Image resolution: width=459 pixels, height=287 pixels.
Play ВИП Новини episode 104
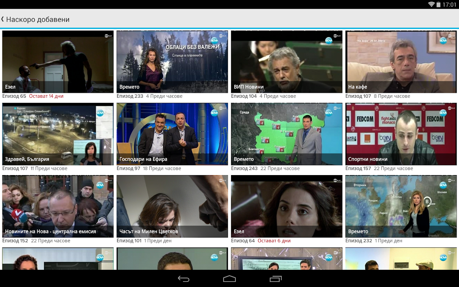click(x=287, y=62)
